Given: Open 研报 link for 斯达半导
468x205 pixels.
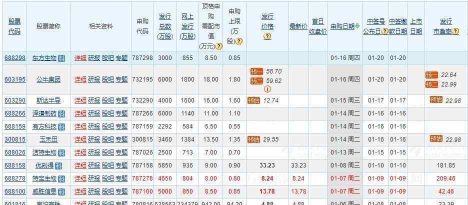Looking at the screenshot, I should [94, 100].
